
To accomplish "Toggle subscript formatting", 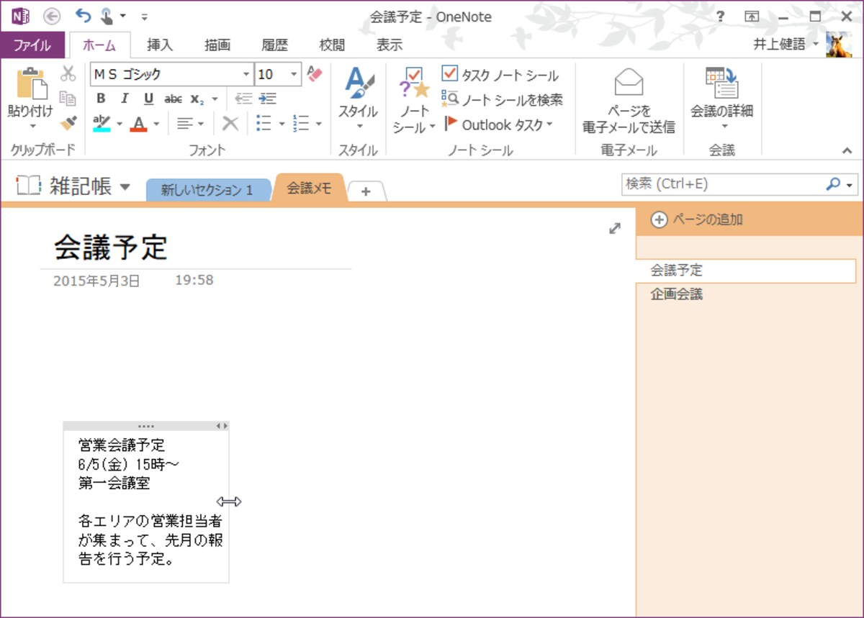I will pyautogui.click(x=197, y=99).
